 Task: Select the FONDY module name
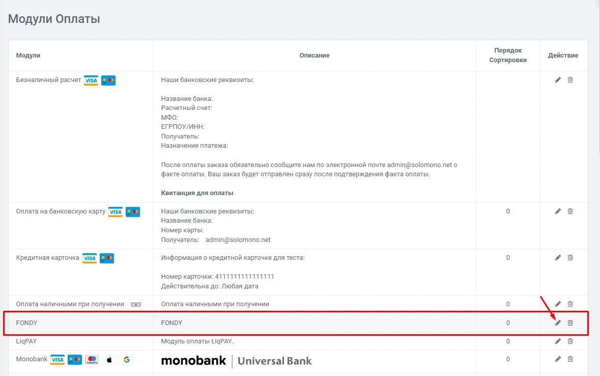(x=27, y=323)
